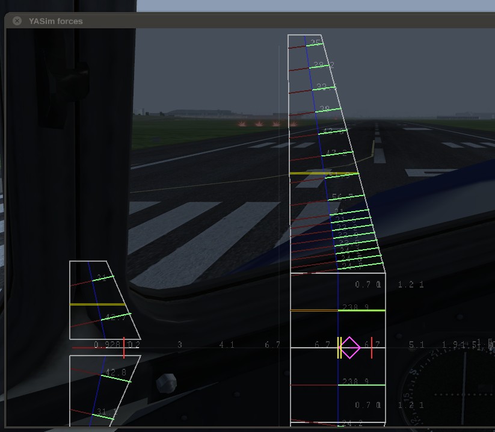495x432 pixels.
Task: Select the wing value '23.5'
Action: tap(349, 242)
